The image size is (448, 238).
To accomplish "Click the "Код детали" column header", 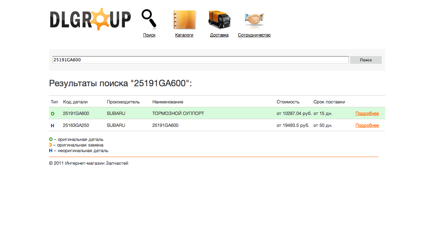I will 74,101.
